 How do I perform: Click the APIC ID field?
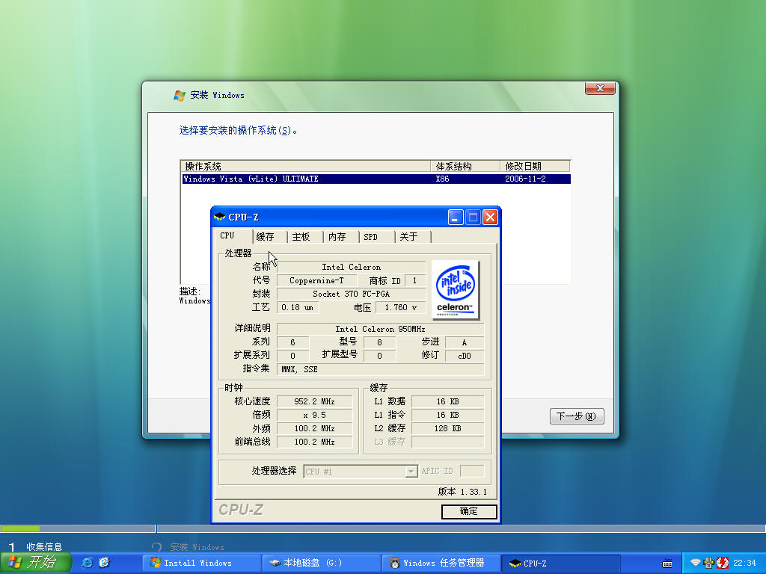pos(472,471)
